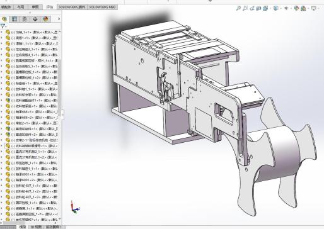Click the Zoom to Fit icon
The width and height of the screenshot is (324, 229).
(238, 8)
